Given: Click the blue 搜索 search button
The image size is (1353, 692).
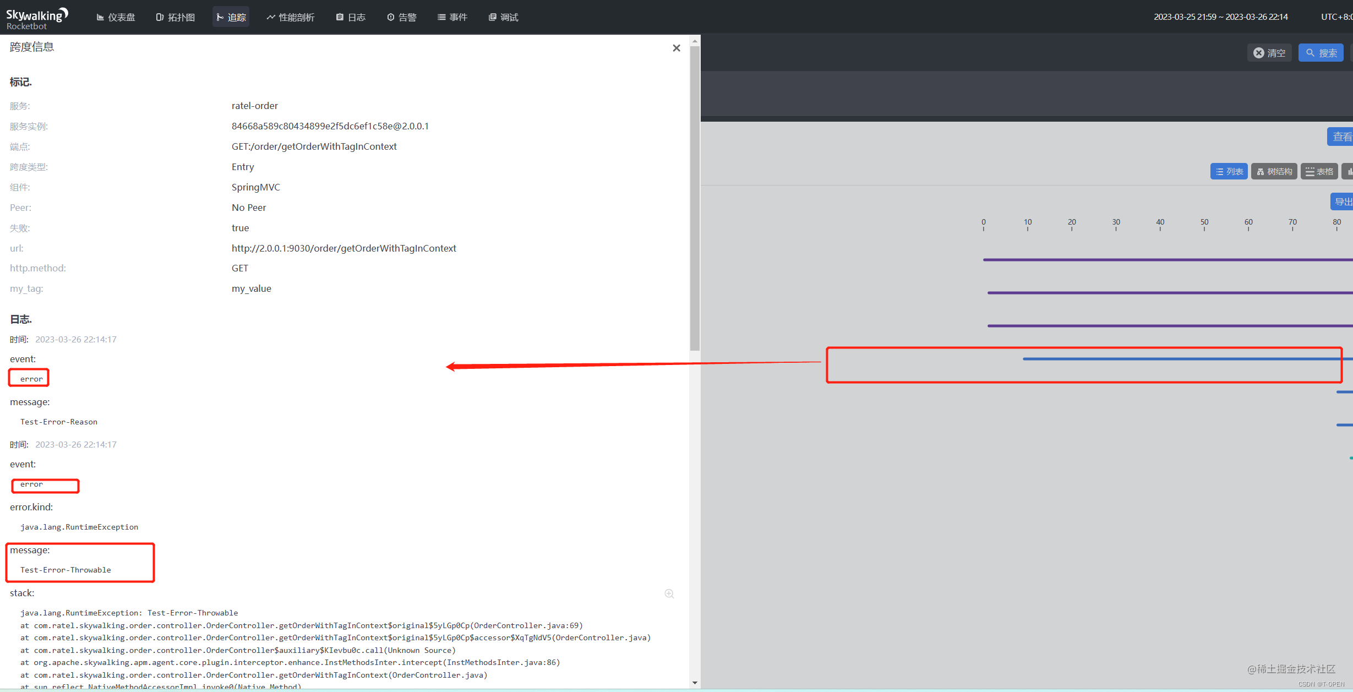Looking at the screenshot, I should pyautogui.click(x=1321, y=53).
